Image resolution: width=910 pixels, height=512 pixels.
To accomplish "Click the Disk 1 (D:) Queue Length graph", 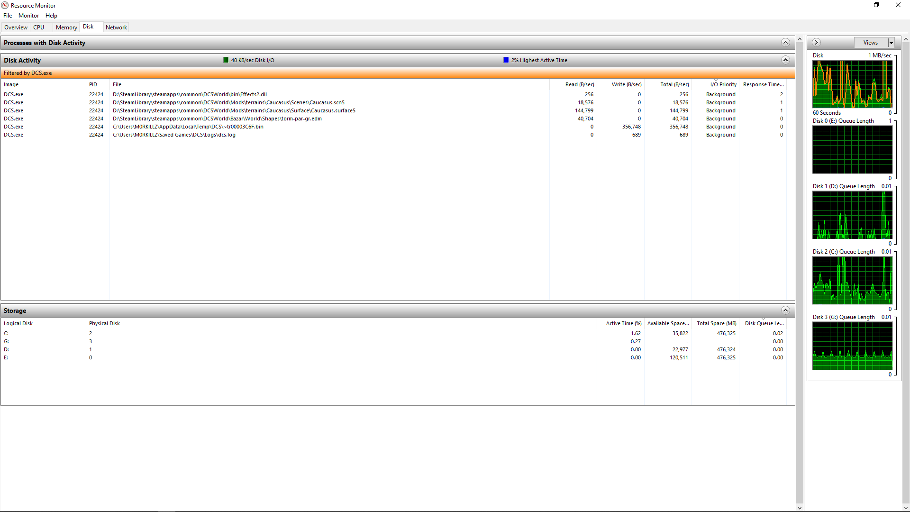I will coord(852,215).
